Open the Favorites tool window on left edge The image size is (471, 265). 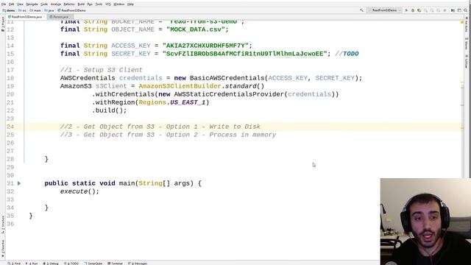tap(3, 248)
